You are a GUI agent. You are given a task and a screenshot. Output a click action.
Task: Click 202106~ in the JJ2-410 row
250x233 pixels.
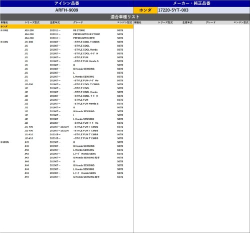point(55,138)
